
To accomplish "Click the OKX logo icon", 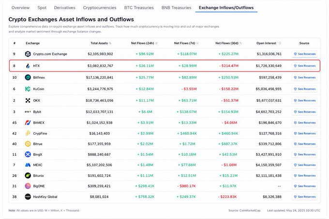I will pyautogui.click(x=28, y=100).
